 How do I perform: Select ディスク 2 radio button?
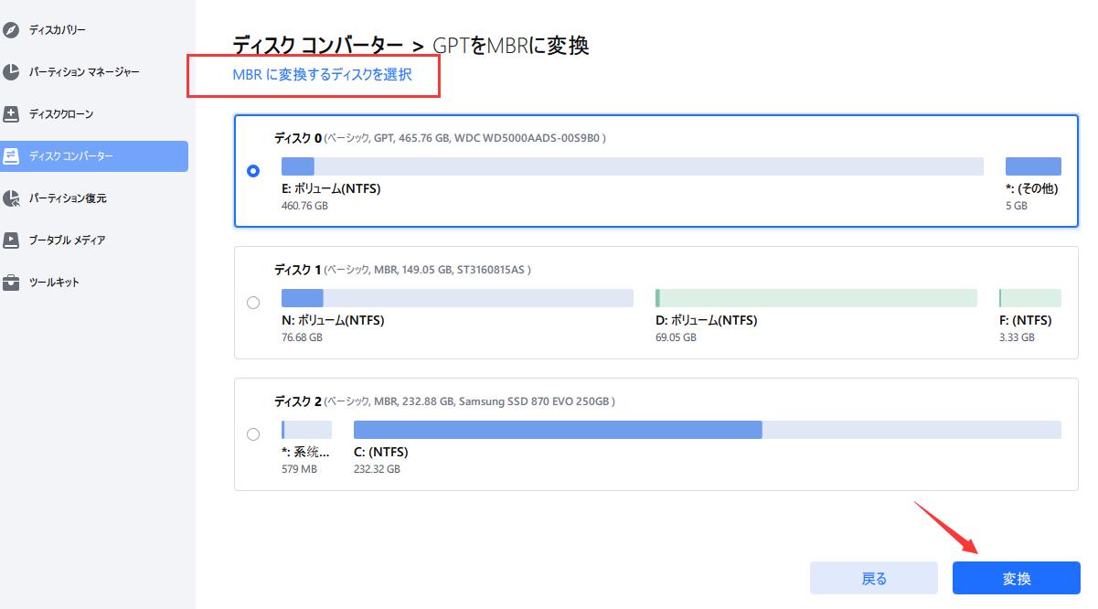point(254,433)
